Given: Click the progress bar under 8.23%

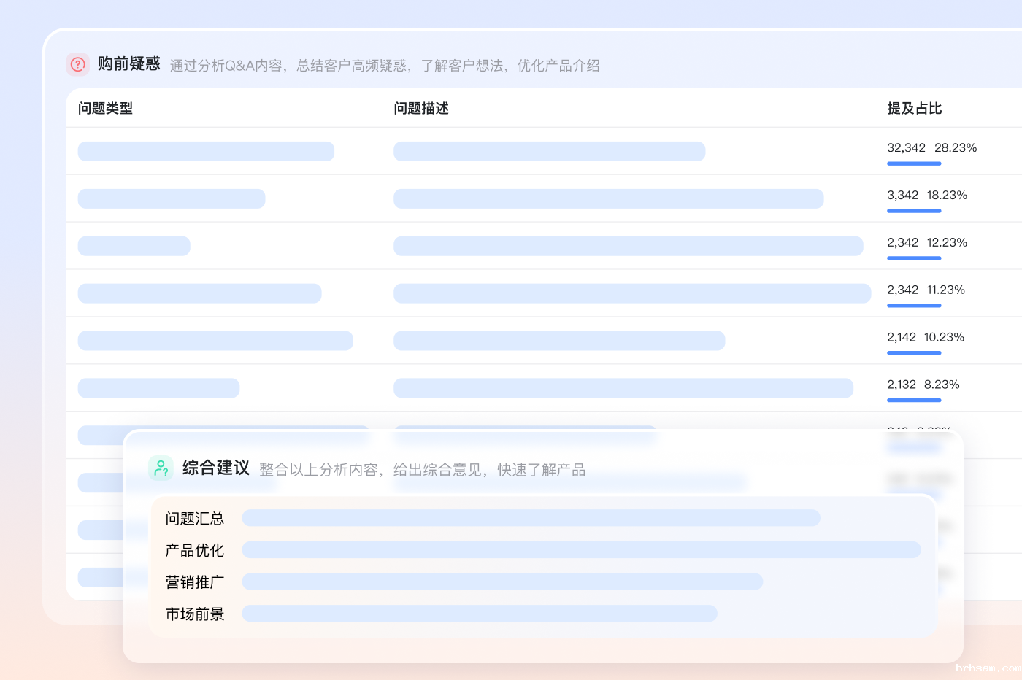Looking at the screenshot, I should [914, 401].
